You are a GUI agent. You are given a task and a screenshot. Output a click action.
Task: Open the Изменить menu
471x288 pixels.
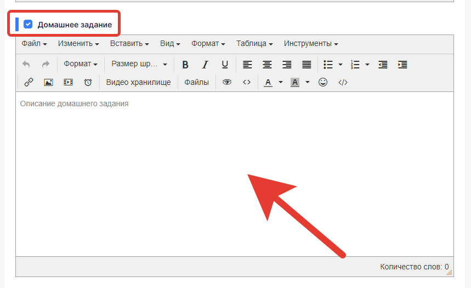pos(78,44)
